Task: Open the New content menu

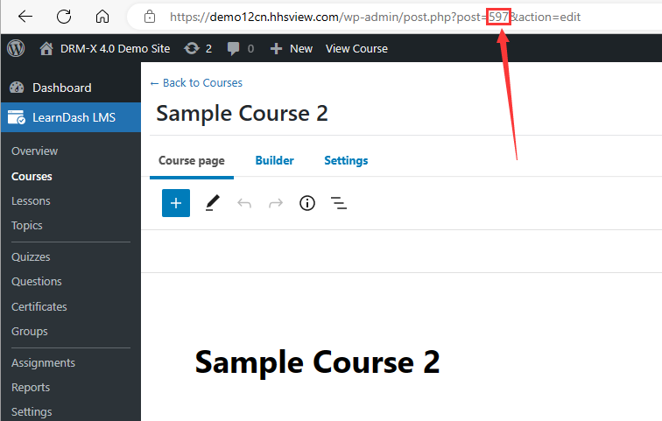Action: [292, 48]
